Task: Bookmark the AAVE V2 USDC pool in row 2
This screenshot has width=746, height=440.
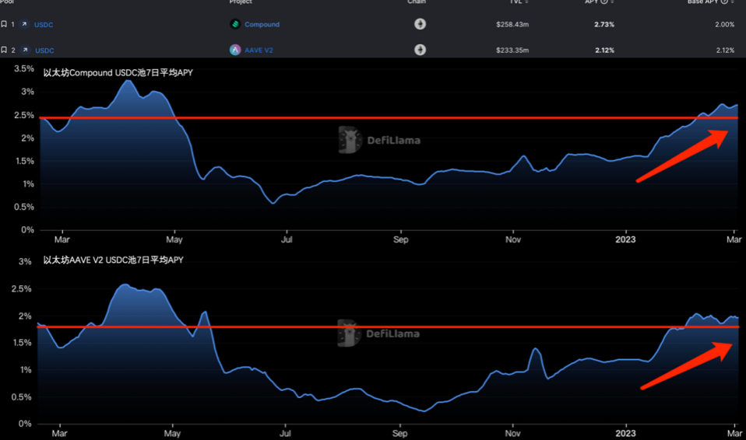Action: 4,50
